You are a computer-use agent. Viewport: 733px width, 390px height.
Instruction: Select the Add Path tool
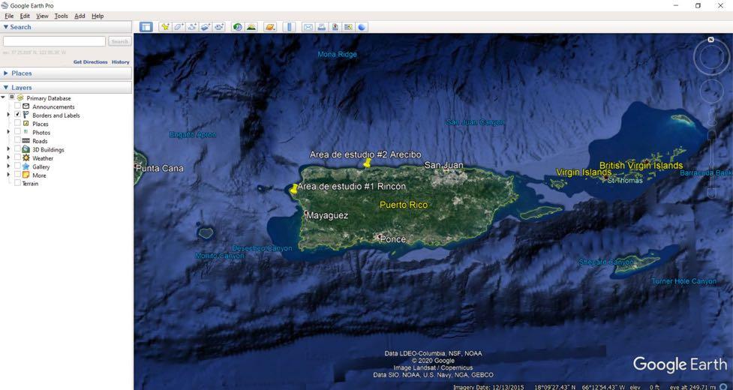[x=192, y=27]
